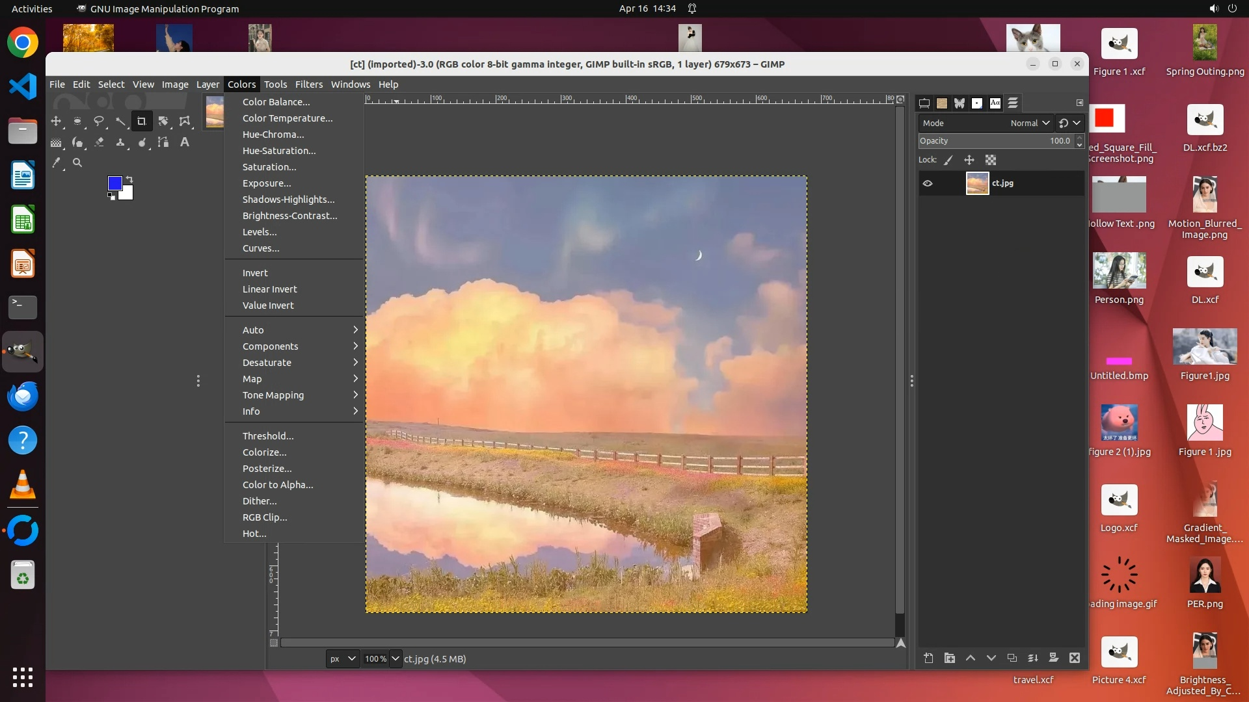Select the Zoom magnifier tool
Viewport: 1249px width, 702px height.
click(77, 163)
